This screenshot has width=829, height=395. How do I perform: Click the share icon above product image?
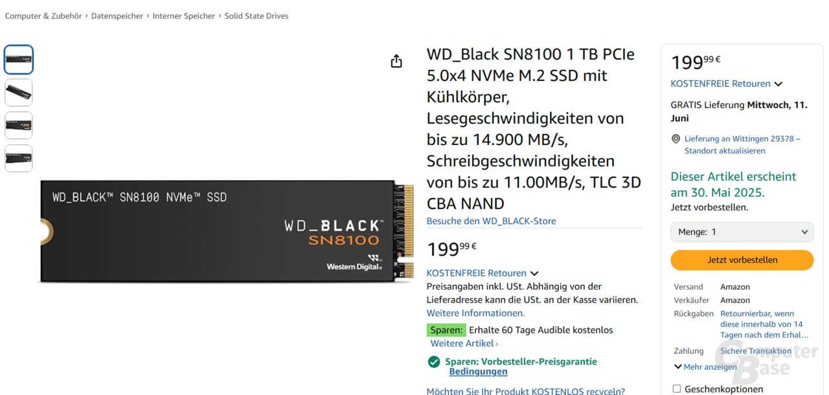point(396,62)
